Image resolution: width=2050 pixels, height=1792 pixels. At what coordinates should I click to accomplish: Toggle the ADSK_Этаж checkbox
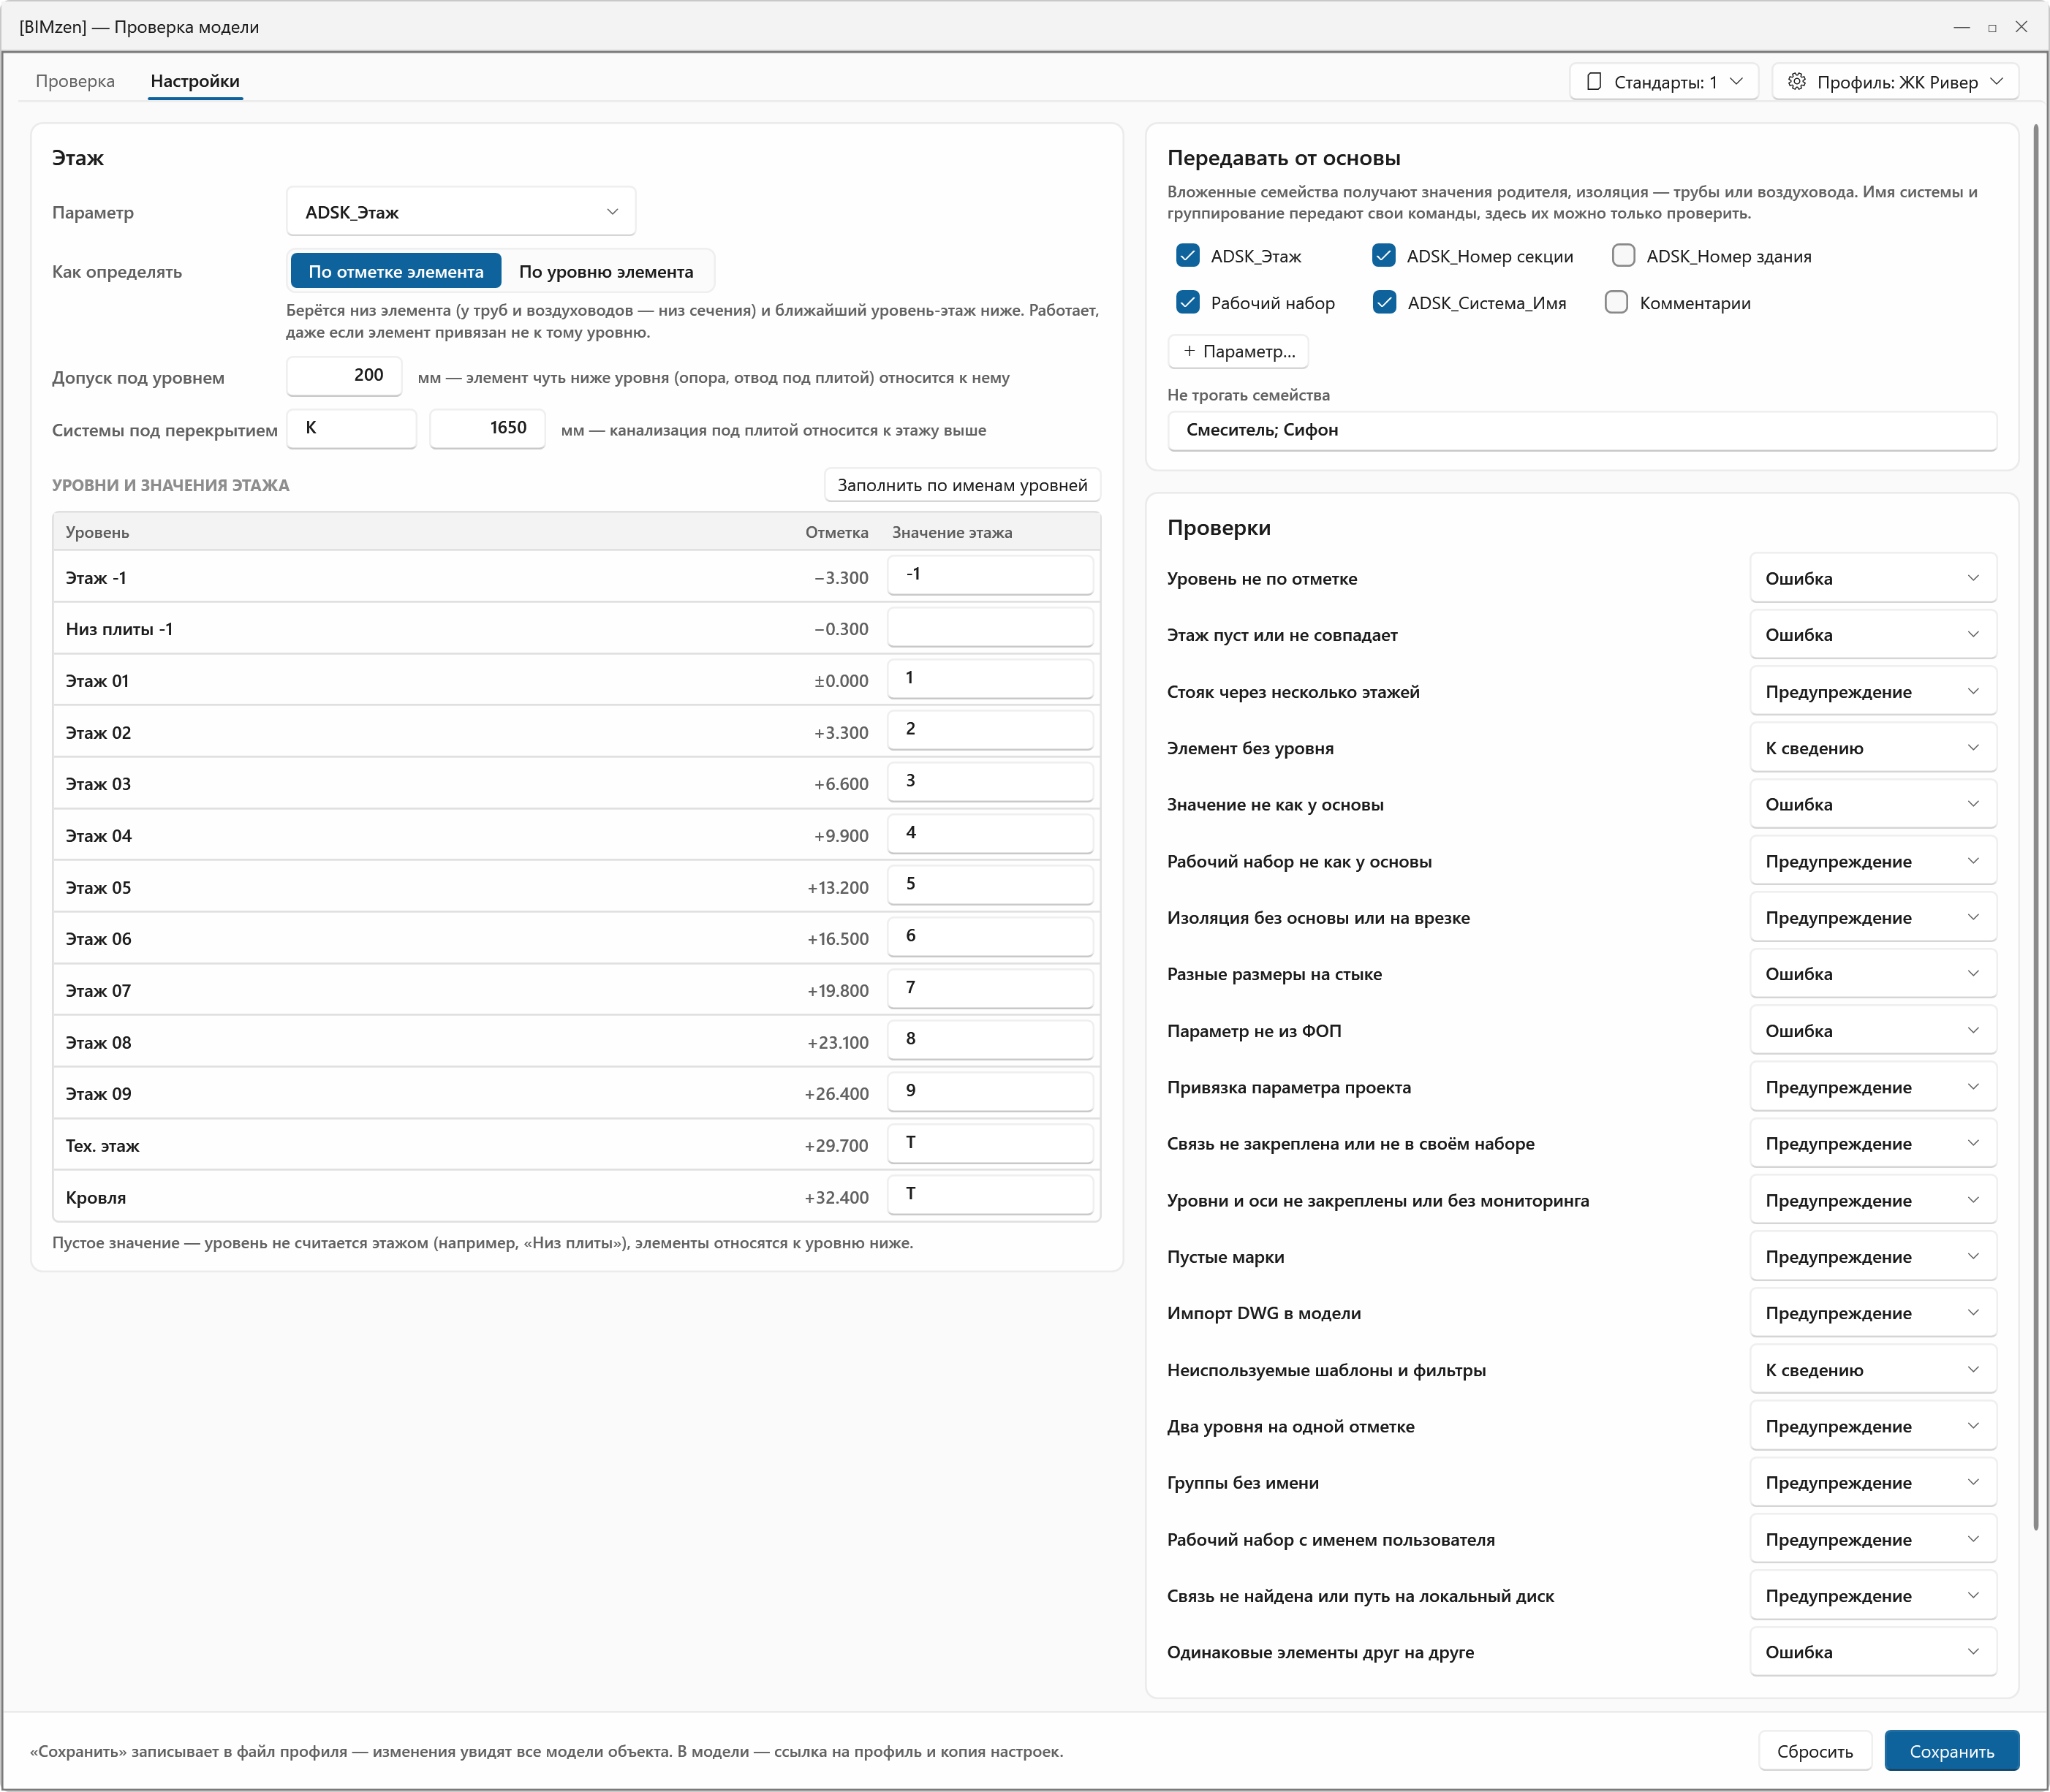(x=1187, y=256)
